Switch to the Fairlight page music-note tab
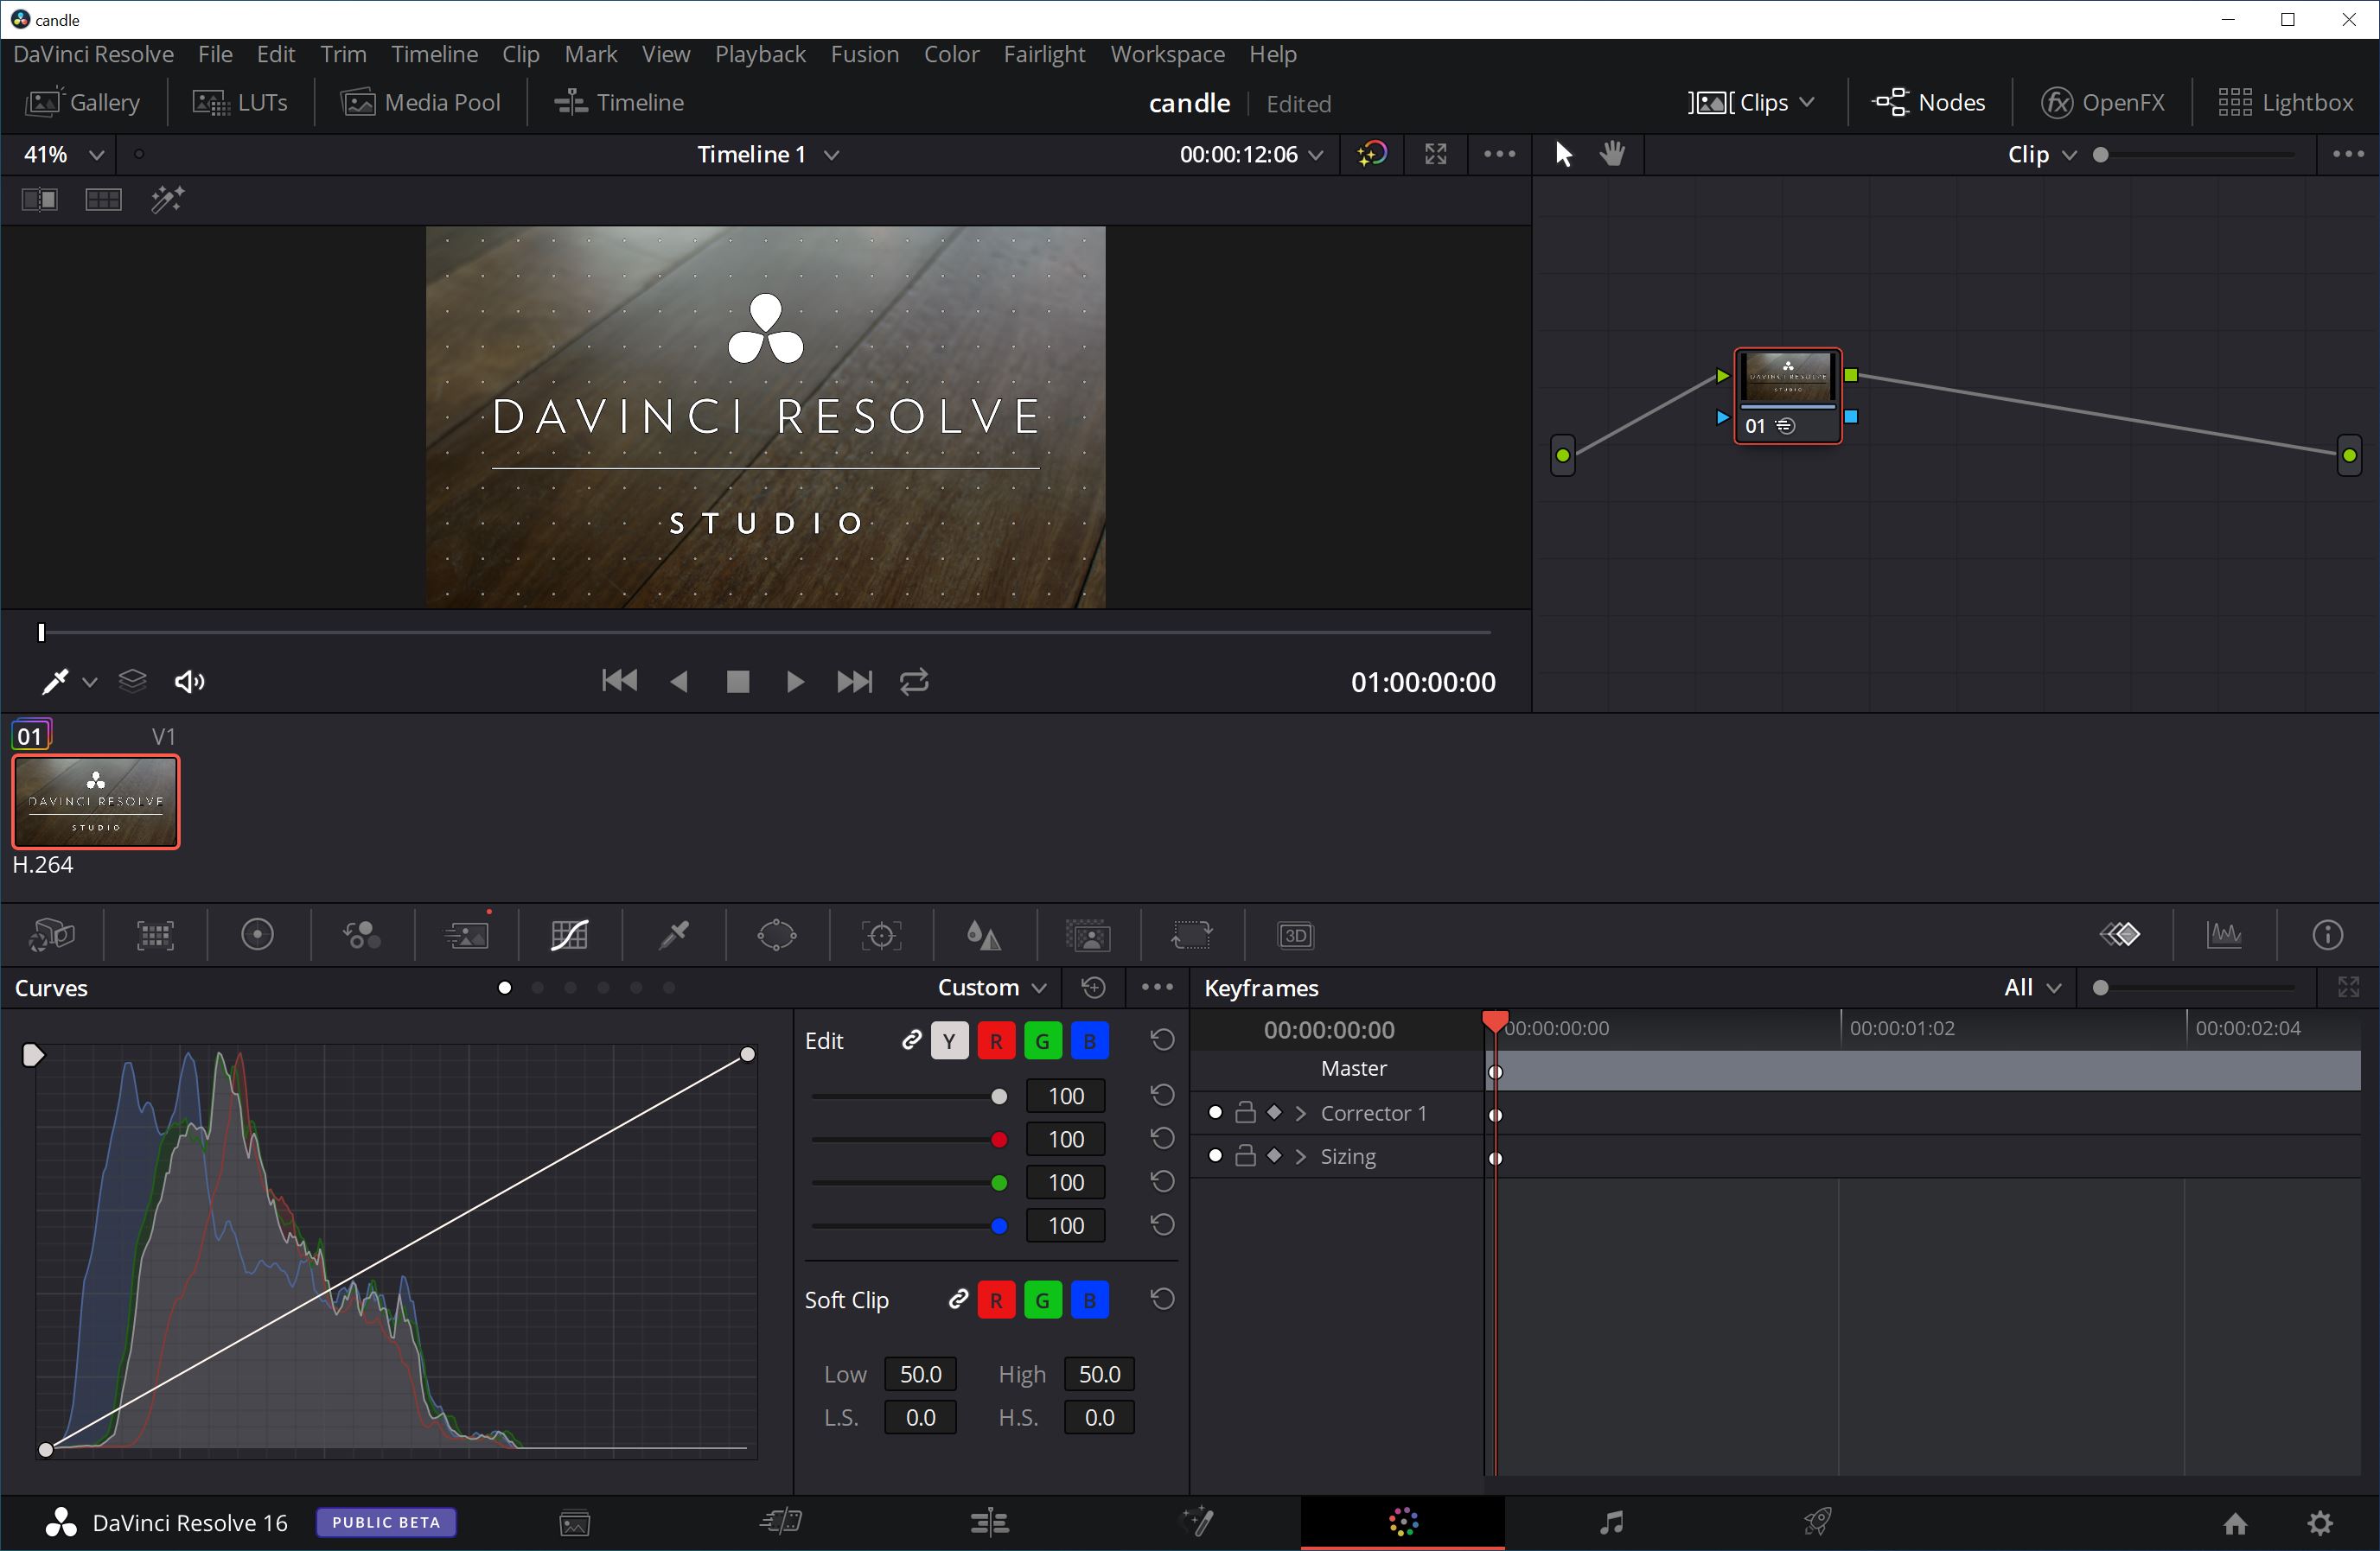Screen dimensions: 2380x1551 [x=1611, y=1522]
